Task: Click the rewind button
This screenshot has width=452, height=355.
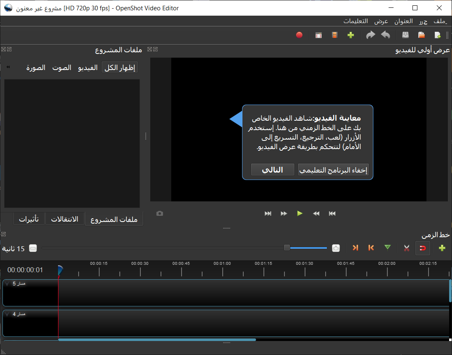Action: point(316,213)
